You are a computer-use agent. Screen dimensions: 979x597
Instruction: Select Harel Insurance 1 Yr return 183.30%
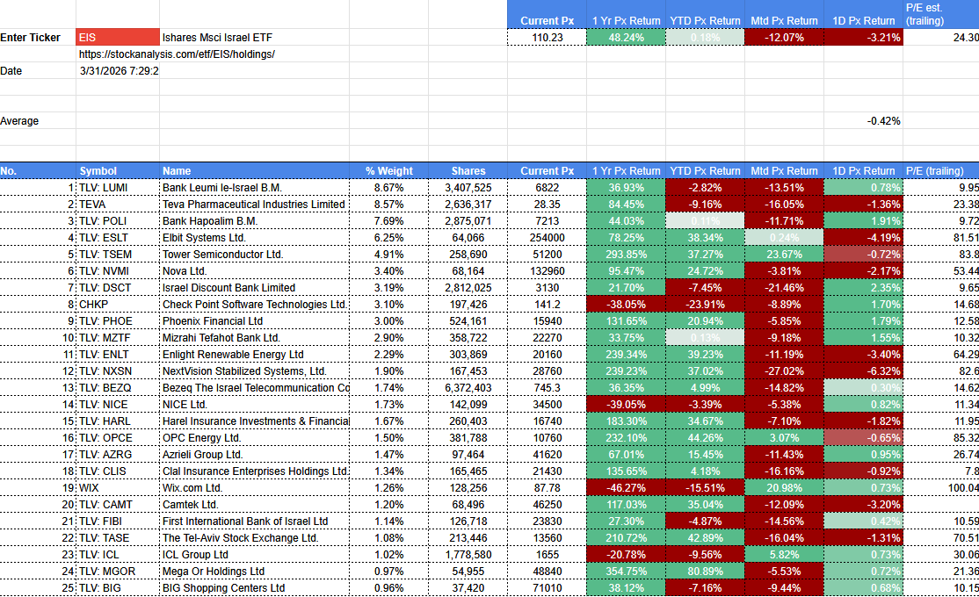[626, 421]
